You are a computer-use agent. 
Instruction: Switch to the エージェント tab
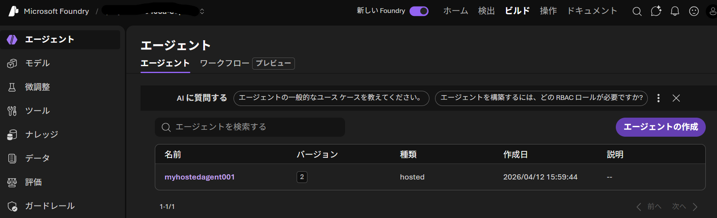165,63
